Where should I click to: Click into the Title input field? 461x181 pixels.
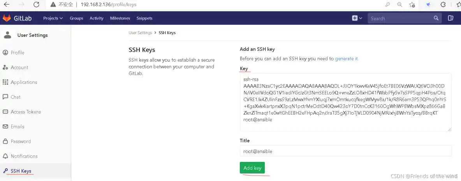(345, 151)
